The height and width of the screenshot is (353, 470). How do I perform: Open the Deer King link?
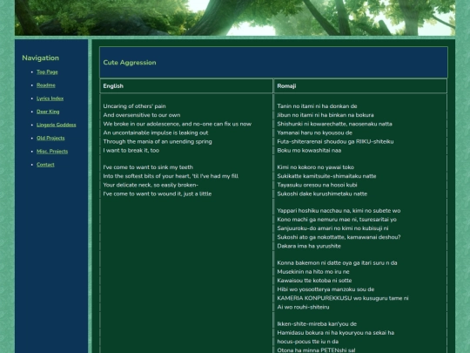(48, 112)
